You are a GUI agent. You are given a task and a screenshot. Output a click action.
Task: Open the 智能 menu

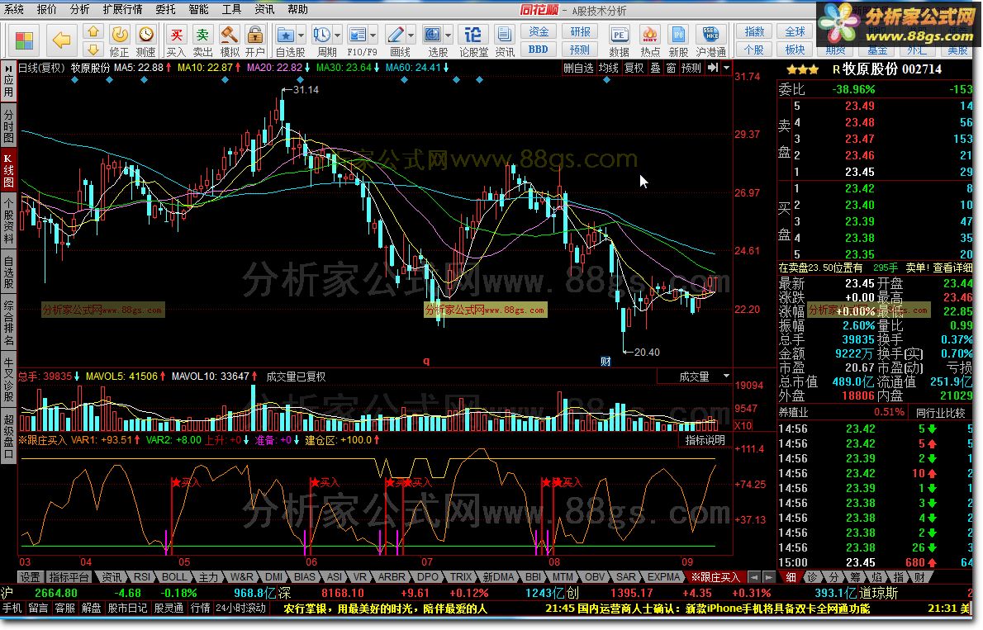coord(199,9)
